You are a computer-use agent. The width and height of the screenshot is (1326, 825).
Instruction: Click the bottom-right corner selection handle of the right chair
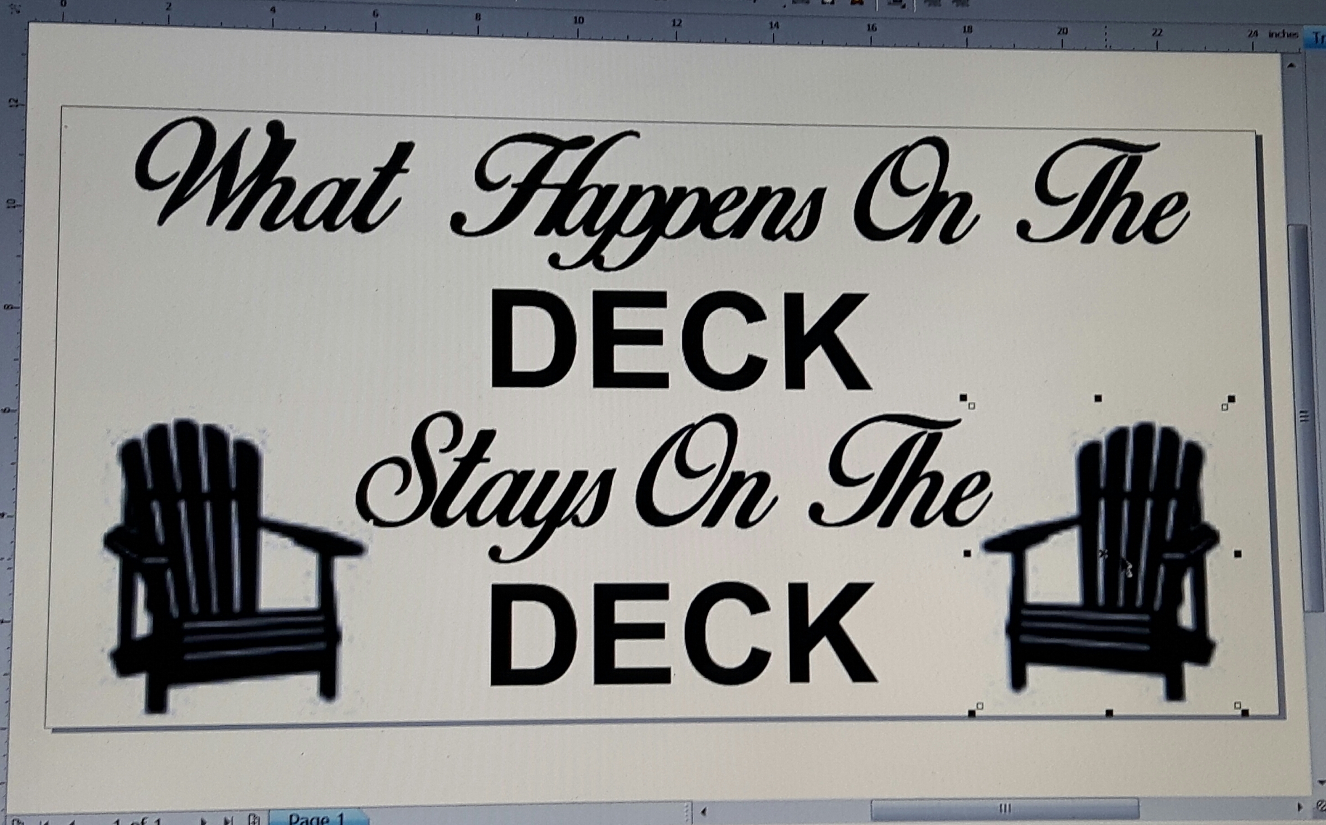[1244, 712]
